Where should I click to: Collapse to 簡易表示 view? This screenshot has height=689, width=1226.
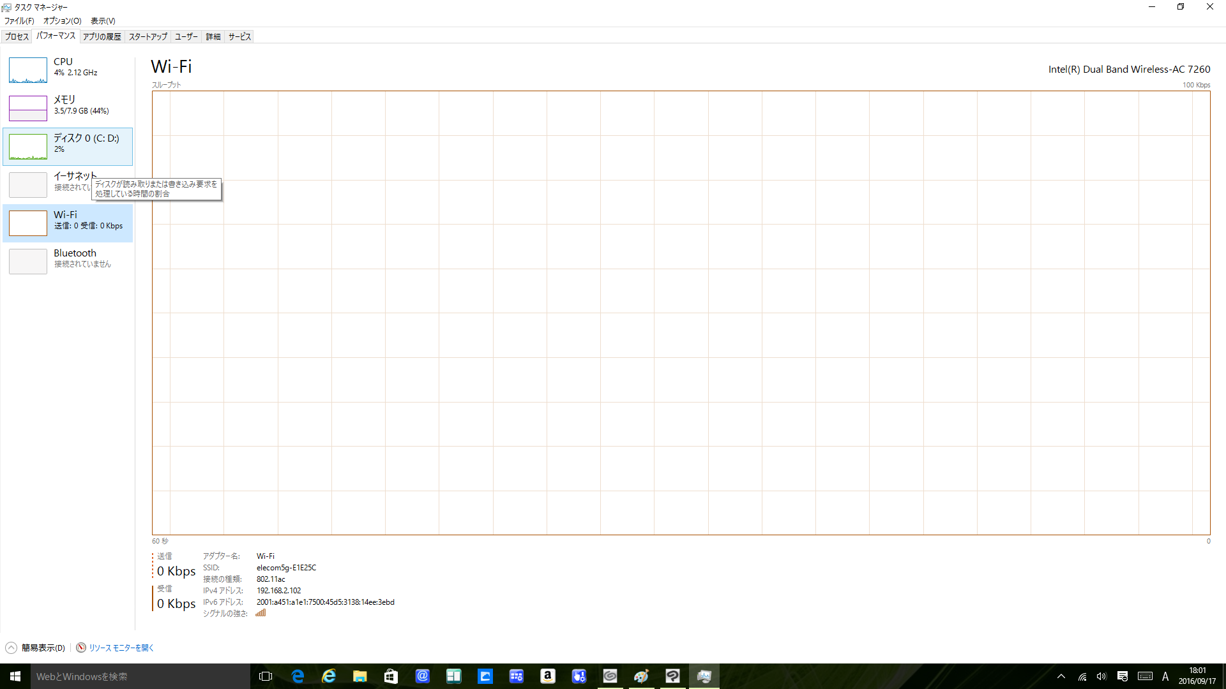pos(42,648)
